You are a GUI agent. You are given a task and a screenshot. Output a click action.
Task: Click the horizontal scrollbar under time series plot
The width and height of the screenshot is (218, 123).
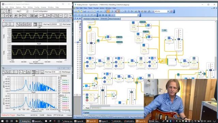tap(39, 60)
